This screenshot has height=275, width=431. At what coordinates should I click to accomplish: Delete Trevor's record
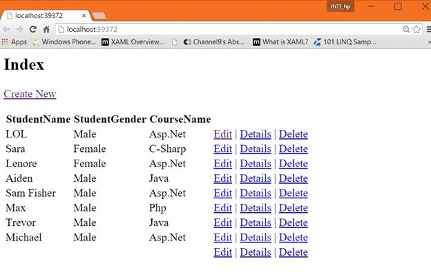pyautogui.click(x=294, y=222)
